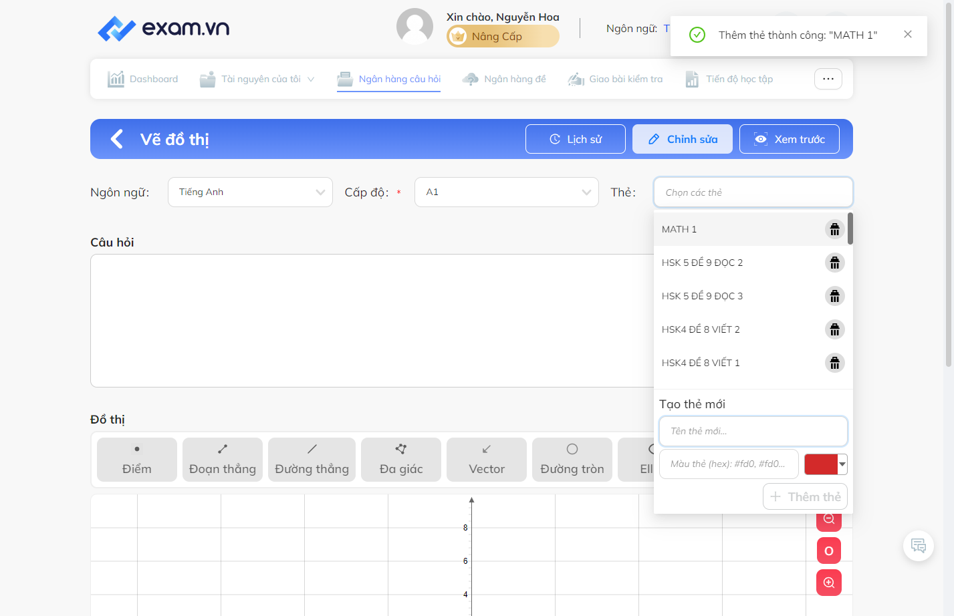Select the Vector tool

487,460
